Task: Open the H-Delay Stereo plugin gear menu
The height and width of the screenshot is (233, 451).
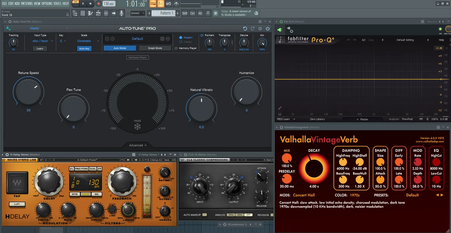Action: (7, 154)
